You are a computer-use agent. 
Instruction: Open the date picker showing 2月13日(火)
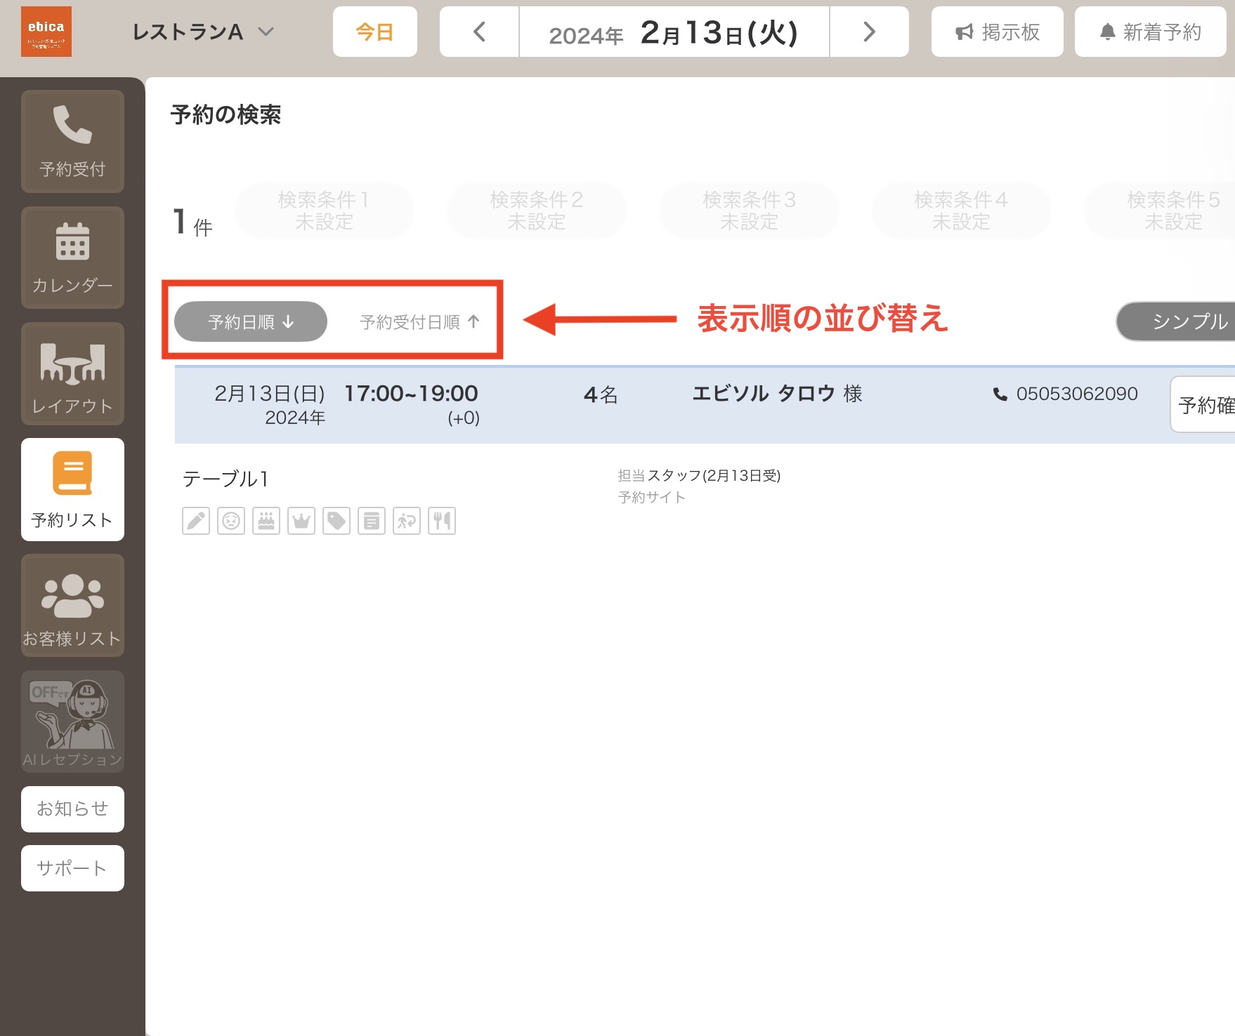[x=674, y=32]
